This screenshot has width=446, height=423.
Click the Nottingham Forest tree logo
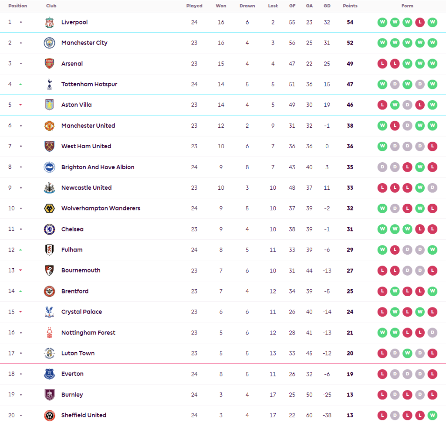(x=50, y=333)
